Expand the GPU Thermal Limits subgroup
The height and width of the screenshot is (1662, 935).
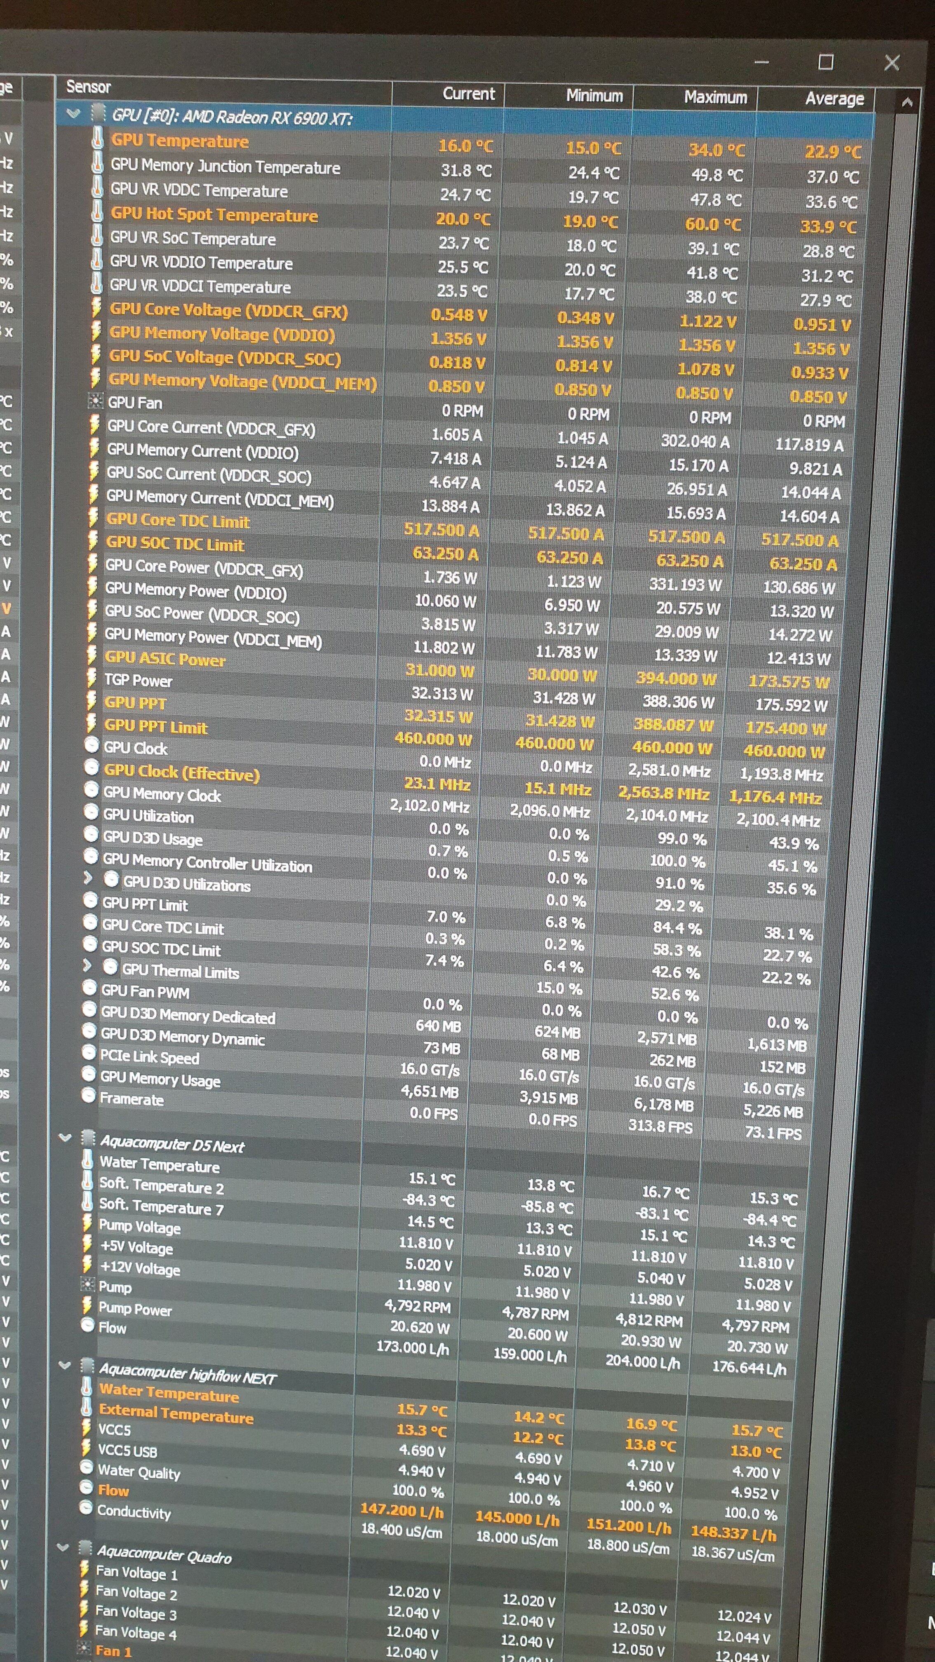pyautogui.click(x=88, y=965)
